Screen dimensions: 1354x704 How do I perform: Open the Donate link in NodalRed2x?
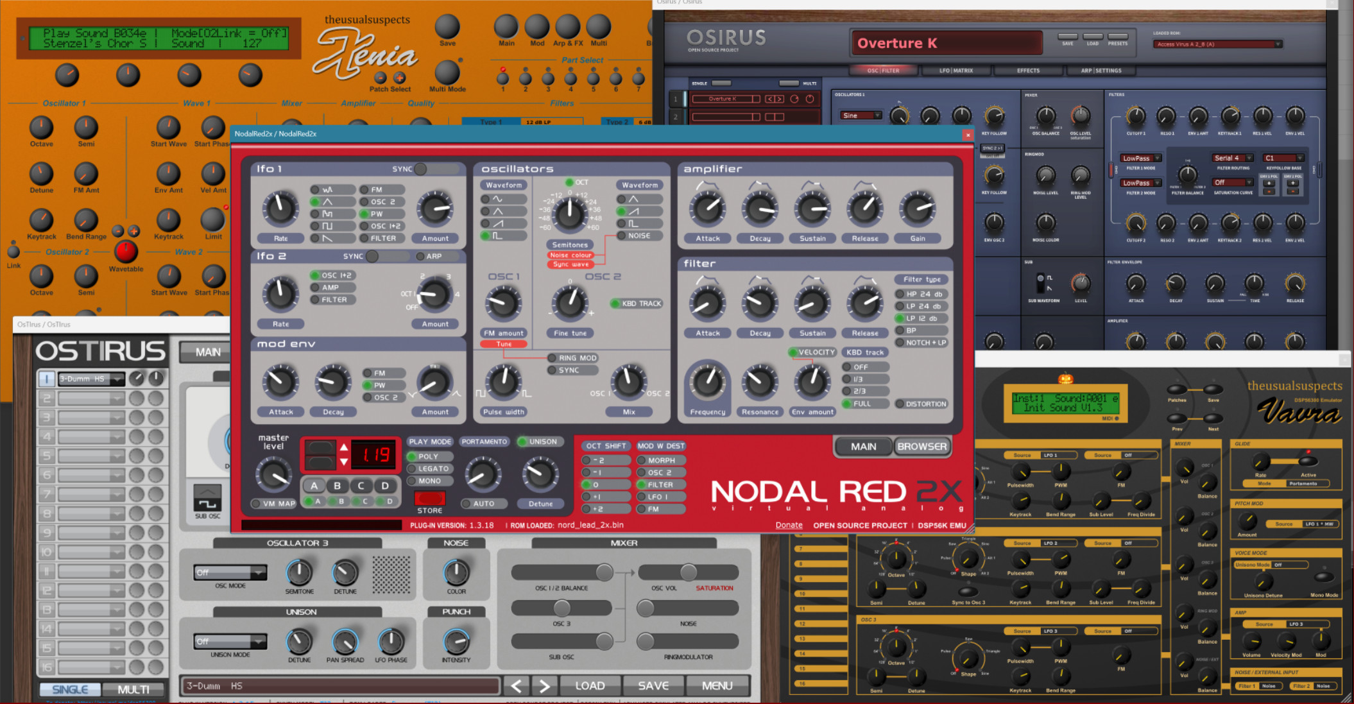tap(789, 525)
